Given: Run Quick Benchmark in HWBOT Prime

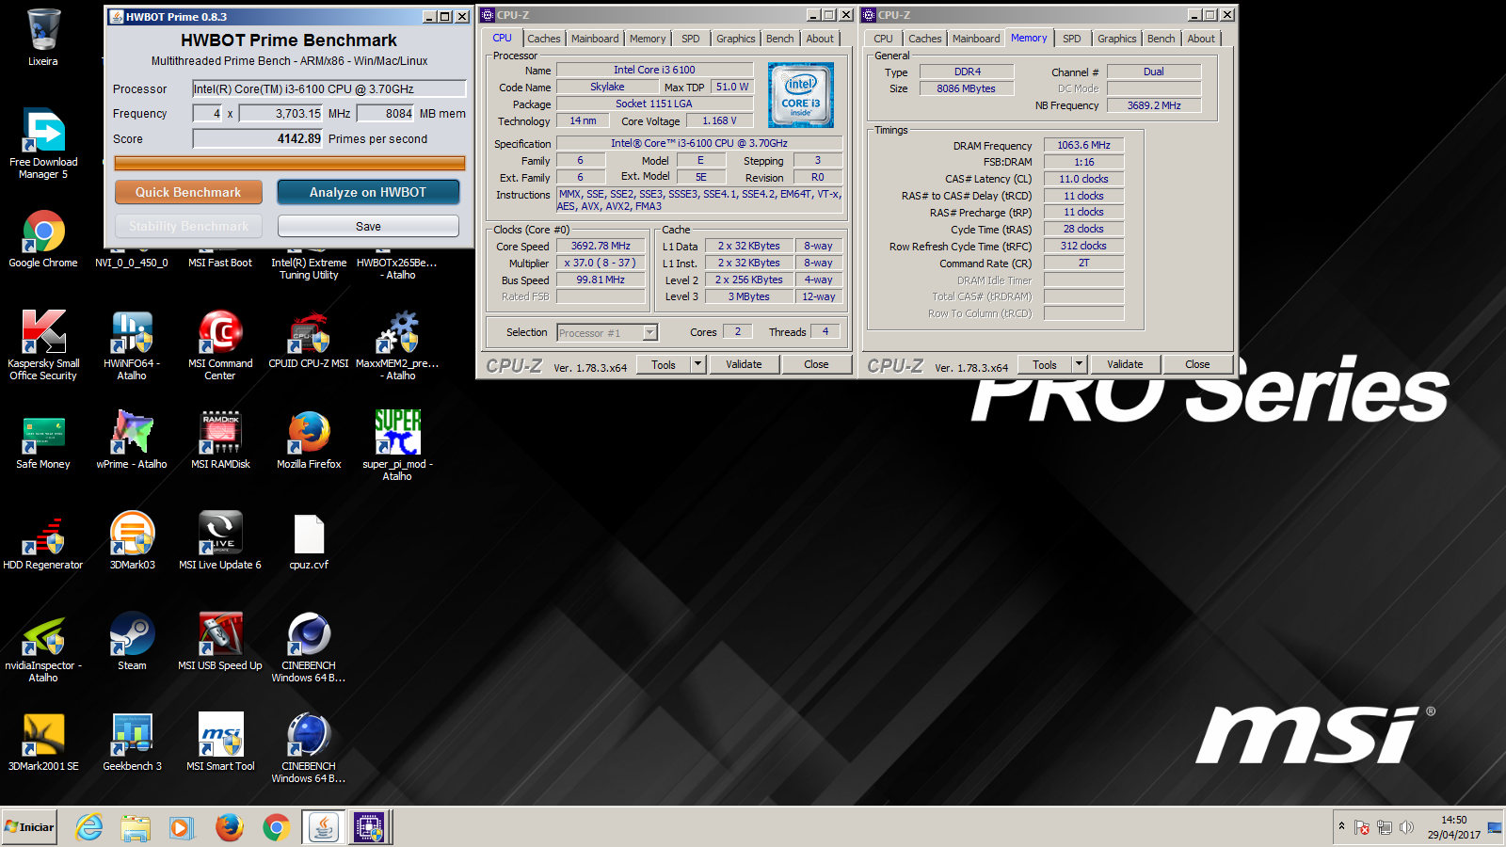Looking at the screenshot, I should [188, 192].
